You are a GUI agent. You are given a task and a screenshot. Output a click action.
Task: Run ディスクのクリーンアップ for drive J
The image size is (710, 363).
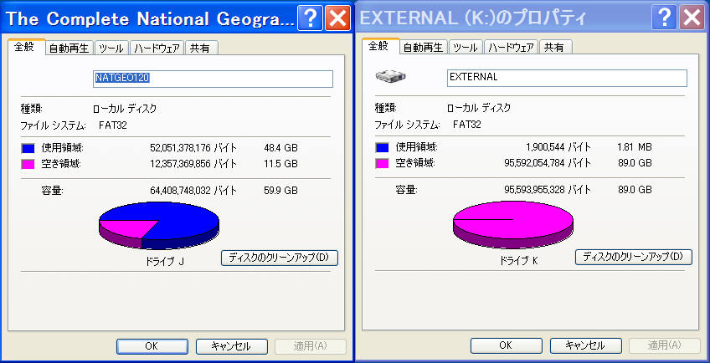click(x=280, y=258)
